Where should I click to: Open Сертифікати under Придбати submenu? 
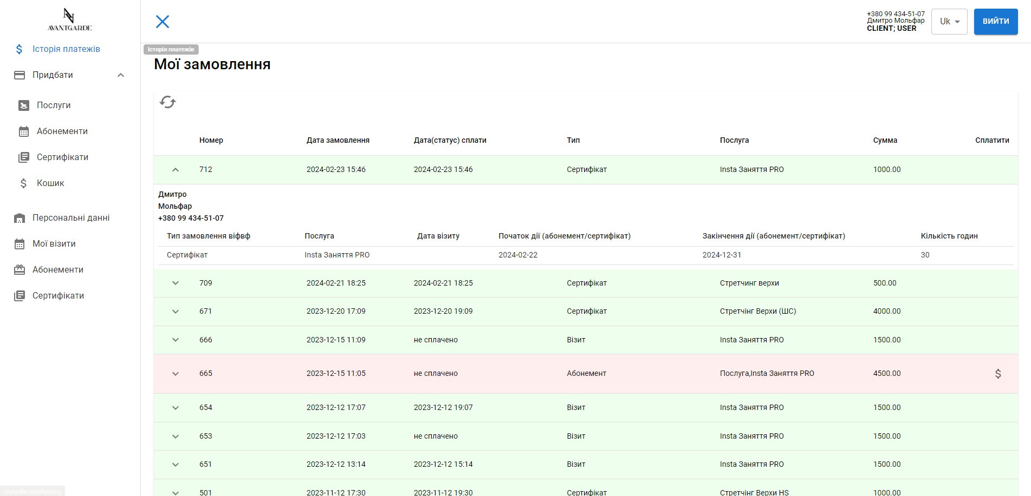click(x=62, y=157)
